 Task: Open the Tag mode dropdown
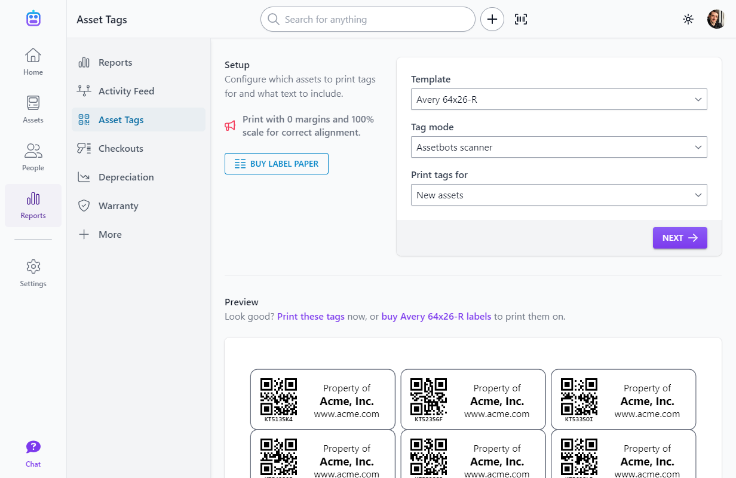coord(559,147)
